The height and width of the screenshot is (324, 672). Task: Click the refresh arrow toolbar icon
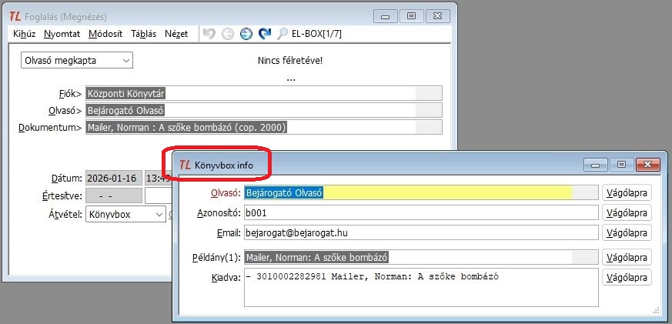tap(264, 34)
